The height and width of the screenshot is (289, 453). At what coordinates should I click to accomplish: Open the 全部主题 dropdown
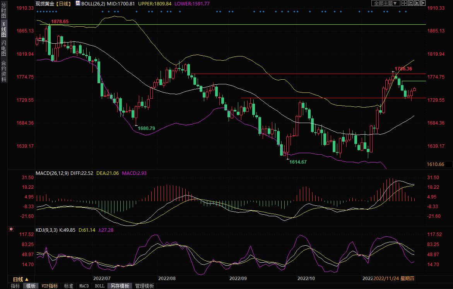click(384, 3)
